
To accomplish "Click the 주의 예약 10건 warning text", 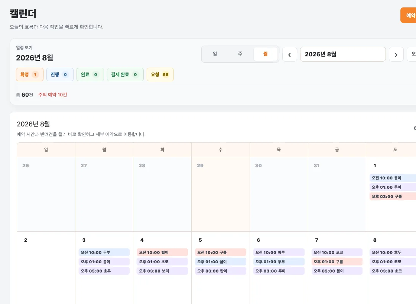I will [52, 95].
